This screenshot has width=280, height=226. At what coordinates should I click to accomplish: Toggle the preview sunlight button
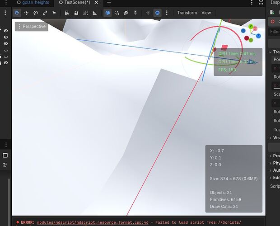(148, 13)
